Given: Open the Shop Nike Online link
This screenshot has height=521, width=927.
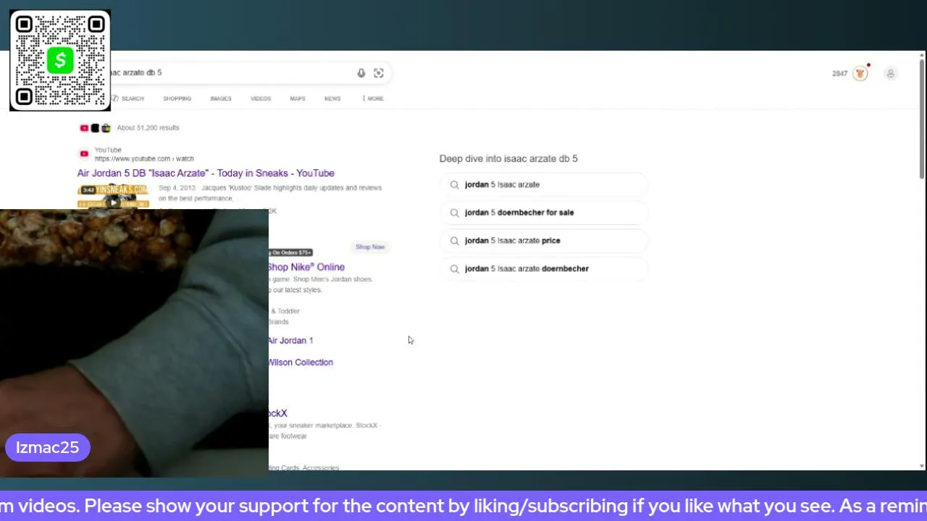Looking at the screenshot, I should tap(306, 267).
